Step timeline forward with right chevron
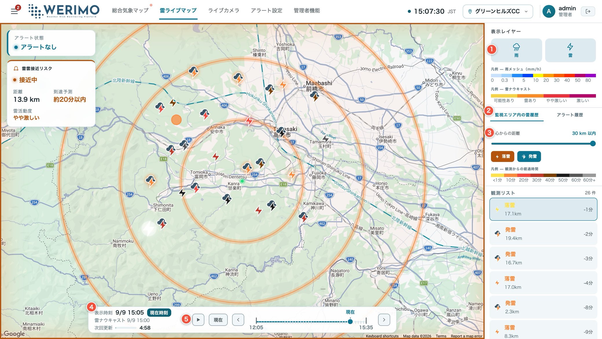Screen dimensions: 602x339 [384, 320]
